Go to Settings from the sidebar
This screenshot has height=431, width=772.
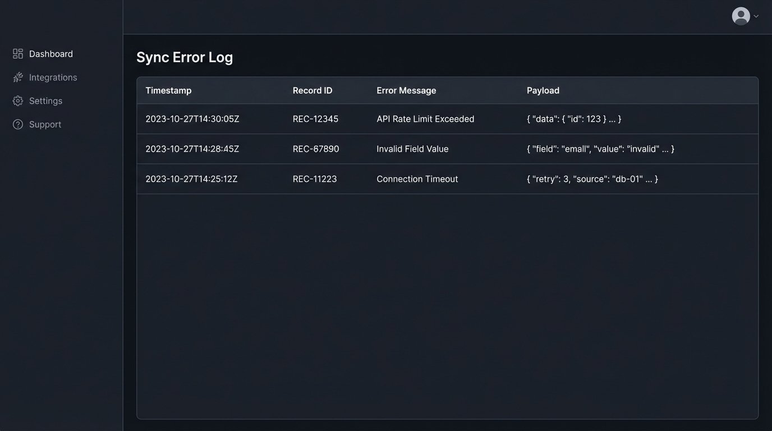(45, 100)
